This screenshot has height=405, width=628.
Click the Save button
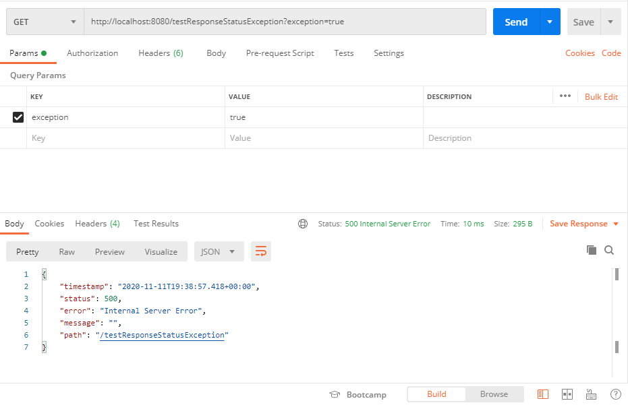pos(583,22)
